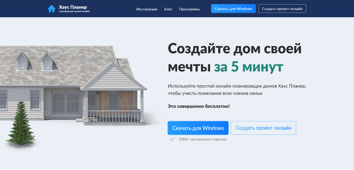Click the 1000+ материалов отделки text
Viewport: 354px width, 170px height.
click(202, 139)
